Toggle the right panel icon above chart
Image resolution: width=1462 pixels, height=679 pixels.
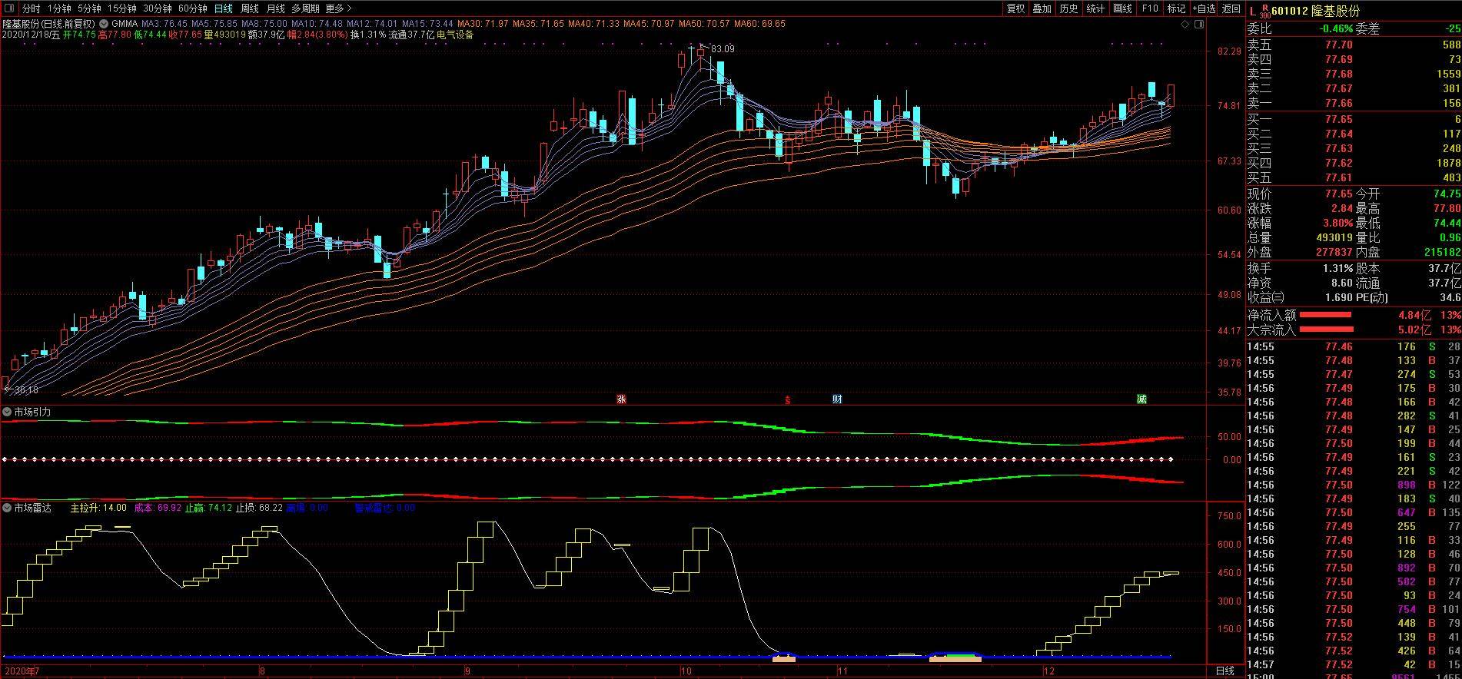click(x=1199, y=25)
